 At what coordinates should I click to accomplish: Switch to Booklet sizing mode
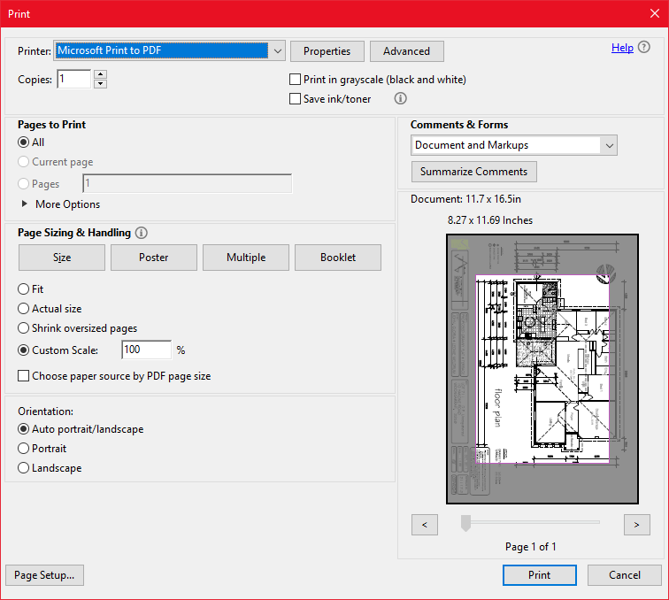pyautogui.click(x=338, y=258)
